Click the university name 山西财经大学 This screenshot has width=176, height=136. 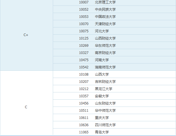(x=105, y=38)
